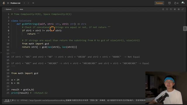Screen dimensions: 187x105
Task: Click line 1 Time Complexity comment
Action: [41, 14]
